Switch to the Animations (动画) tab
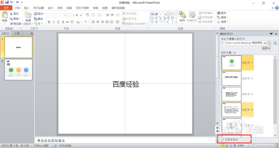The image size is (279, 148). tap(69, 8)
